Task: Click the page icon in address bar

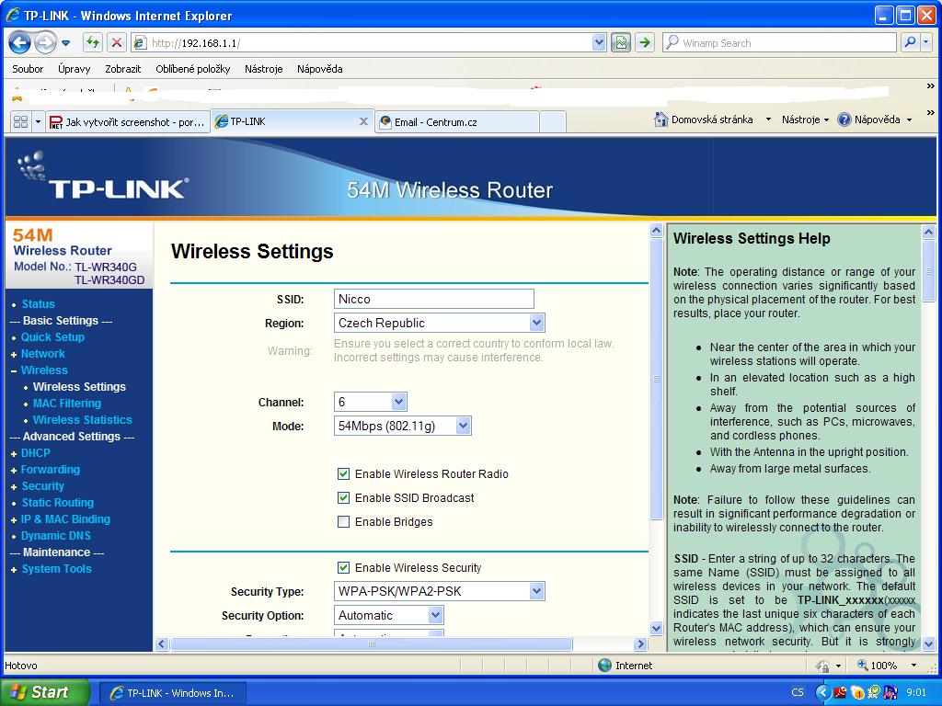Action: click(x=140, y=42)
